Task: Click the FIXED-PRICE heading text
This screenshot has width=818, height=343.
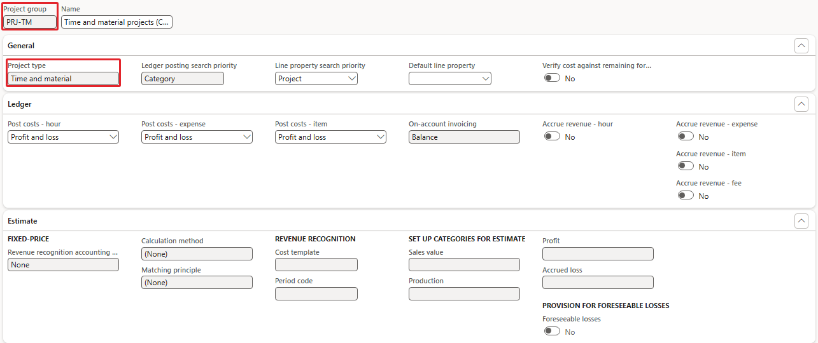Action: pyautogui.click(x=29, y=239)
